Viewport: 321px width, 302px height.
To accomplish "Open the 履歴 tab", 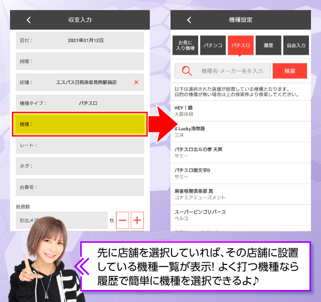I will coord(268,45).
